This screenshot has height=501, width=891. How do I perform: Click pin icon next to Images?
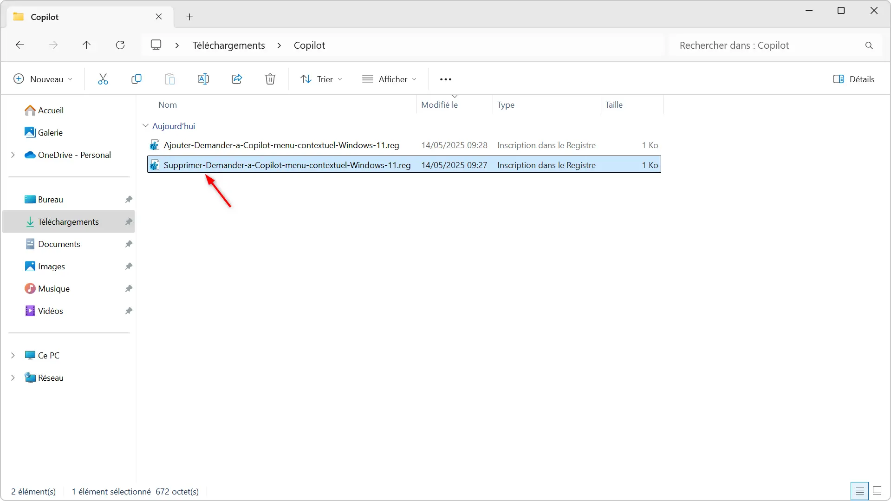coord(129,267)
